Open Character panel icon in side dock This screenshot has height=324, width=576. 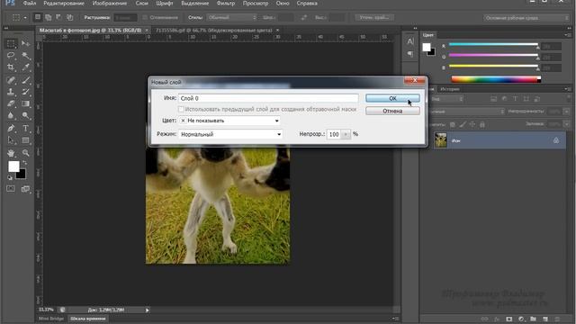click(x=410, y=41)
